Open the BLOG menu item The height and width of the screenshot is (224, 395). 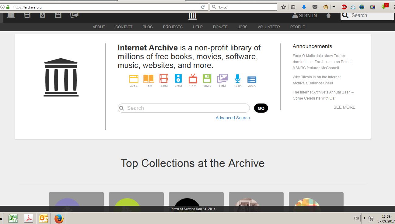click(x=148, y=27)
